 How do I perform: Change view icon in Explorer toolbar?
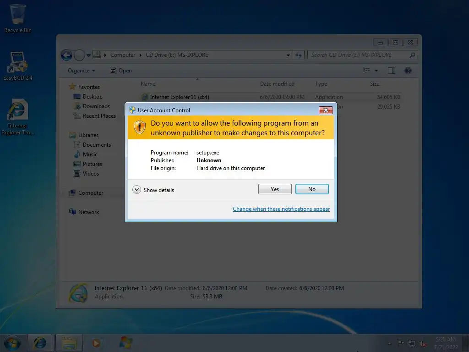click(x=366, y=71)
